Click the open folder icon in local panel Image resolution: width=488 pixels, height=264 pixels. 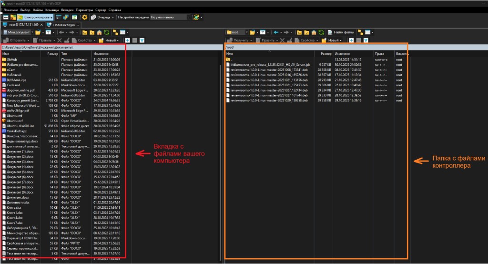pyautogui.click(x=38, y=32)
